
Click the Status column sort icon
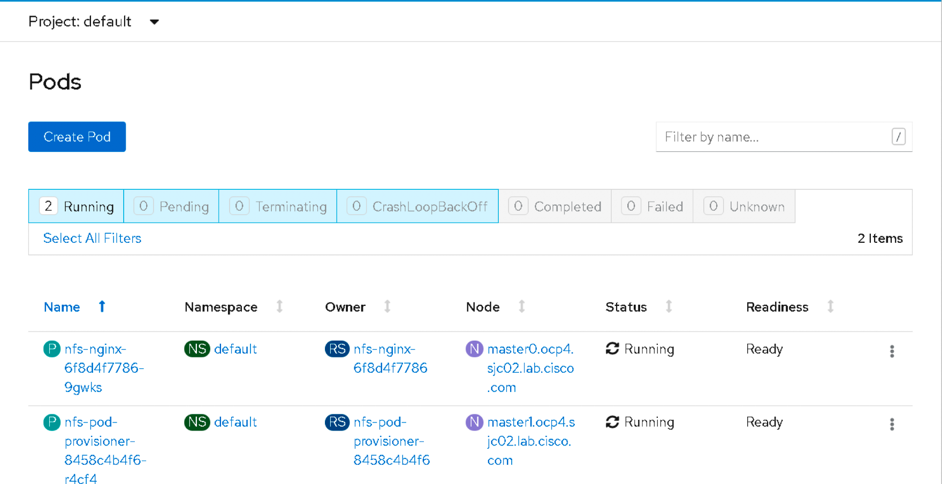coord(668,306)
